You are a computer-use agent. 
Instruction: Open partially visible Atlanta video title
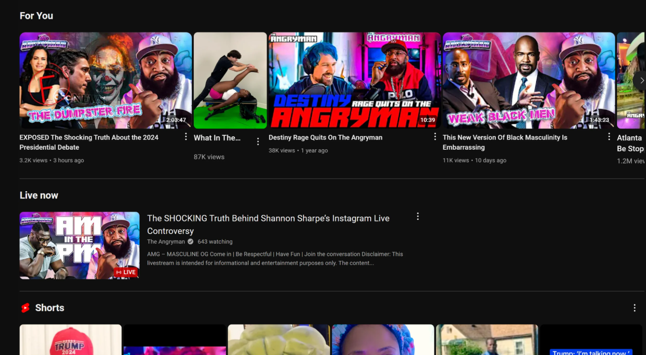point(631,143)
